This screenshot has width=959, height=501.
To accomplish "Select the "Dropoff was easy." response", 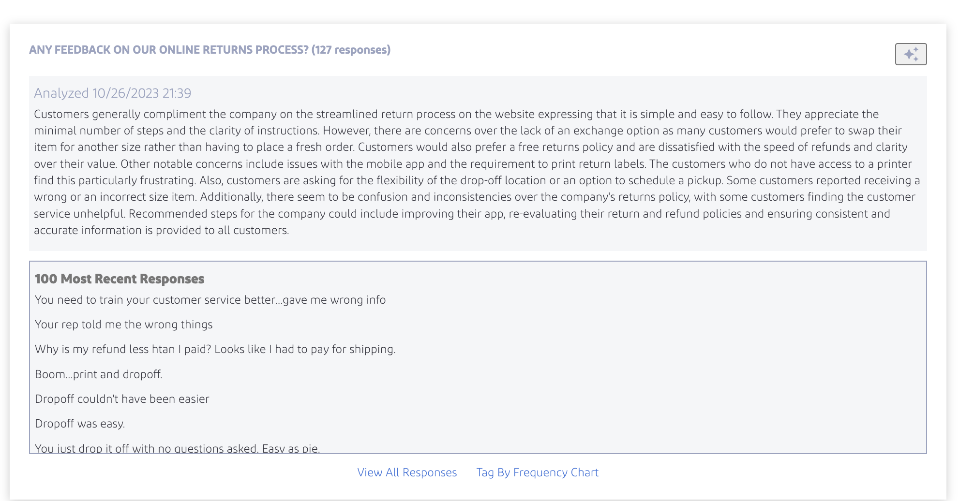I will tap(80, 424).
